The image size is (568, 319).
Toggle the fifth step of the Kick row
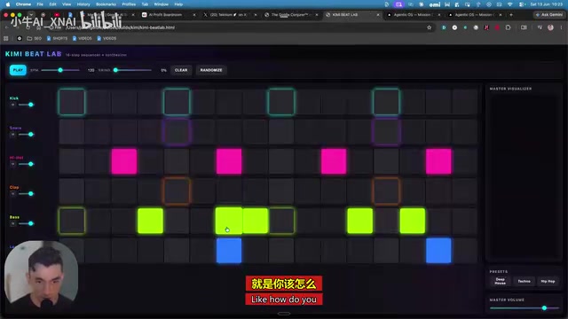click(x=177, y=102)
